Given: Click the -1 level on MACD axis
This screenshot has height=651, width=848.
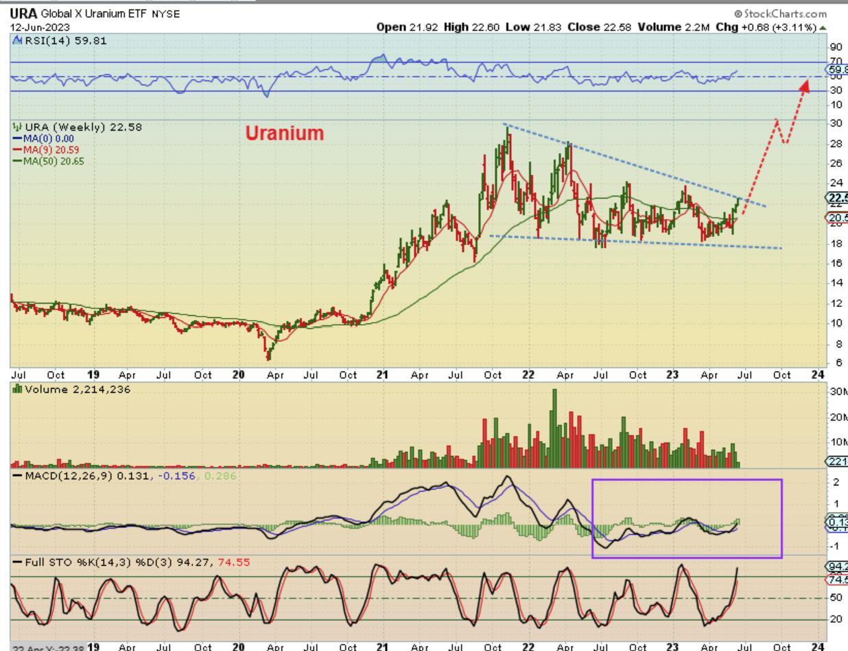Looking at the screenshot, I should point(834,547).
